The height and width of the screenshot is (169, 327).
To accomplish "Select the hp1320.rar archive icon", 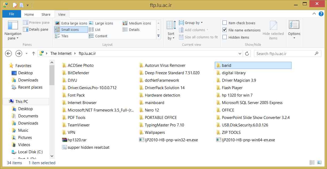I will (x=64, y=140).
